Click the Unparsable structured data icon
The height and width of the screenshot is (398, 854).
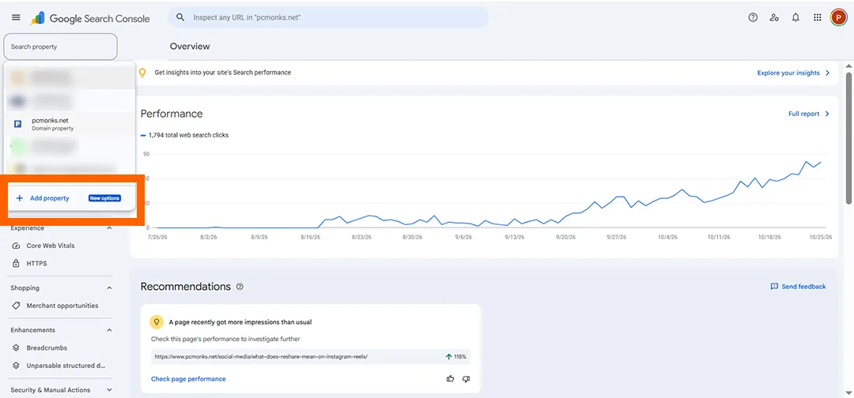[x=16, y=366]
